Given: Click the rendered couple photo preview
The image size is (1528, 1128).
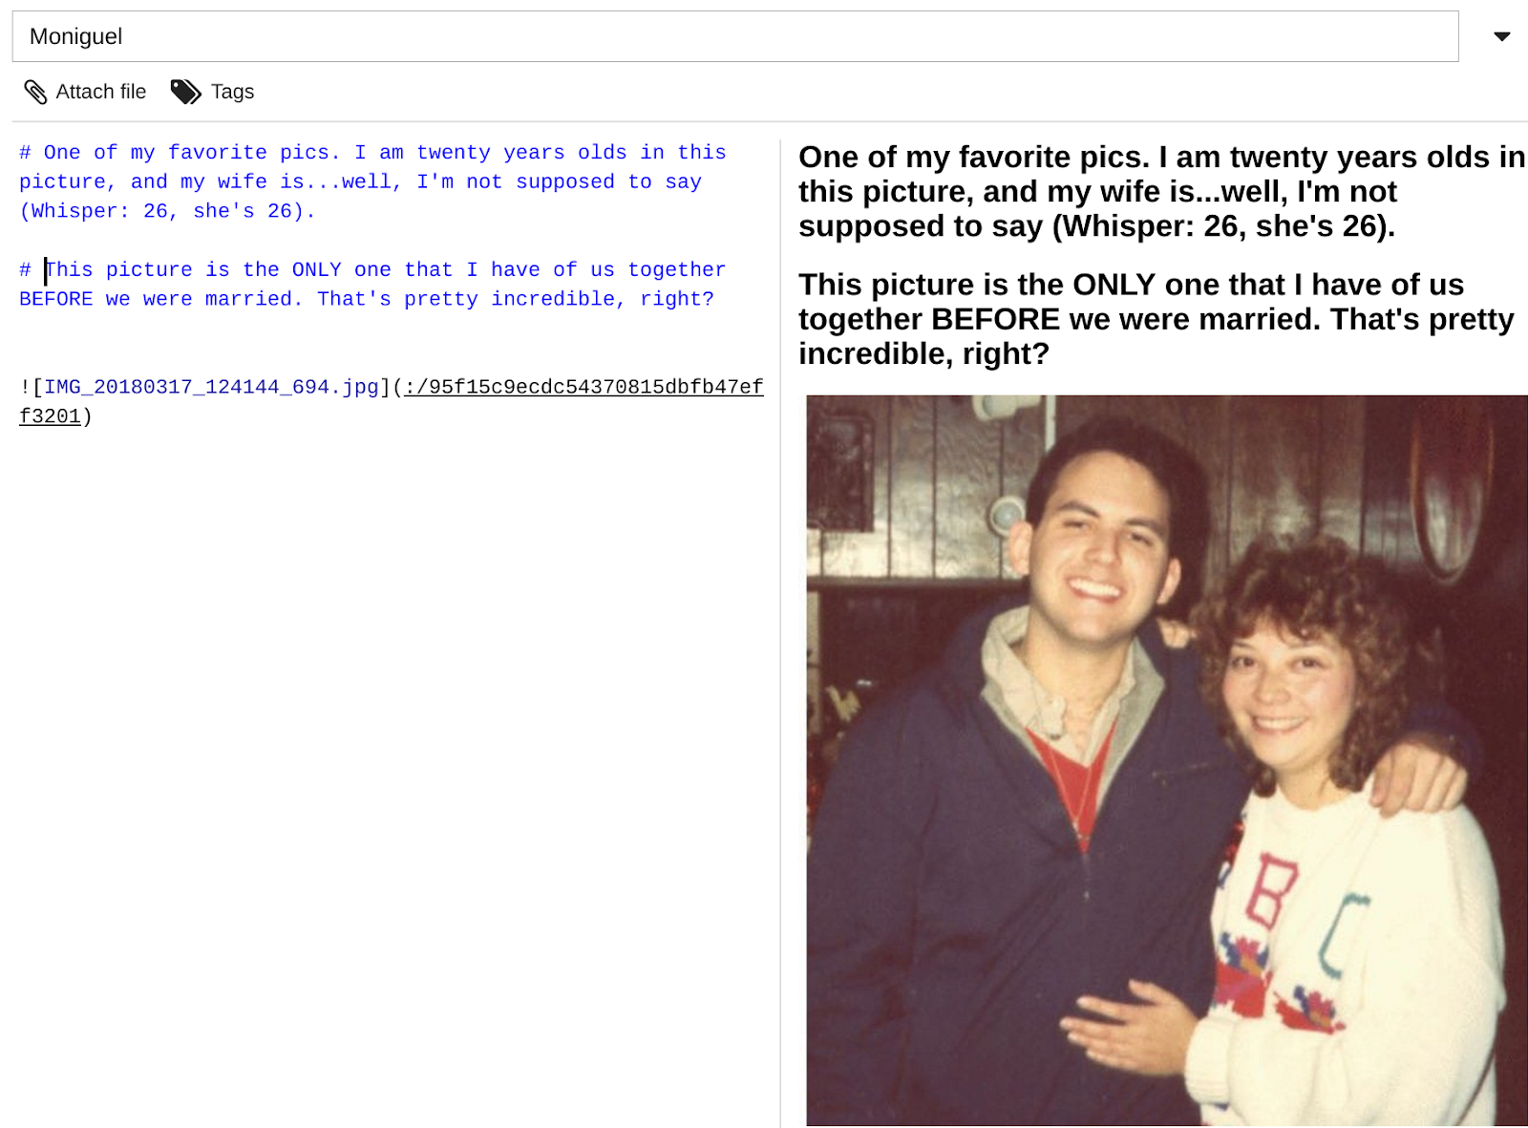Looking at the screenshot, I should click(x=1166, y=760).
